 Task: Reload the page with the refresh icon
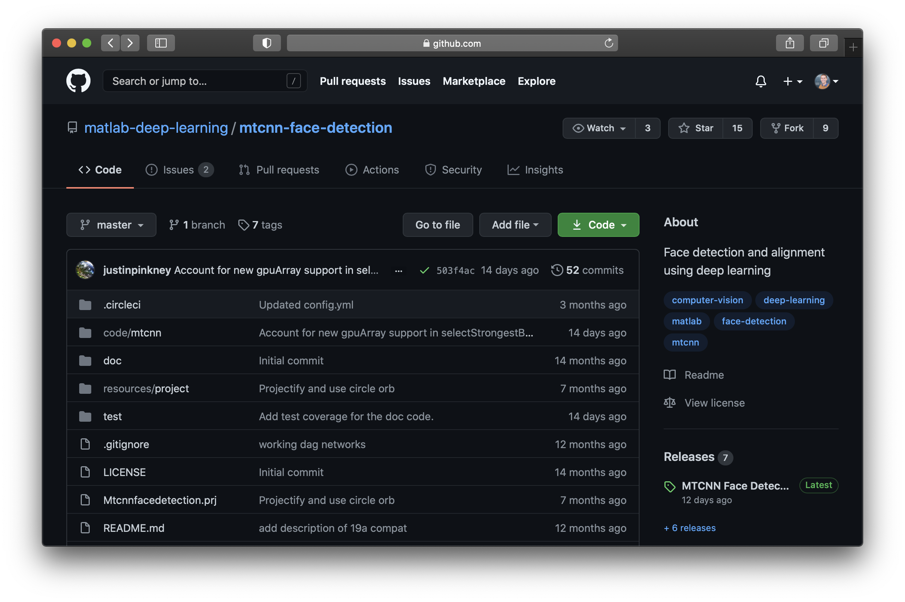point(608,43)
